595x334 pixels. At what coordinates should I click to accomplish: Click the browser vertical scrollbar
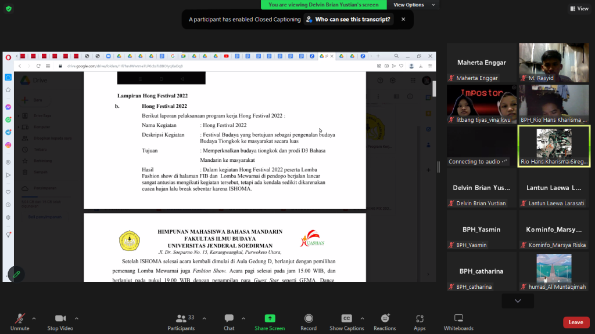point(434,89)
